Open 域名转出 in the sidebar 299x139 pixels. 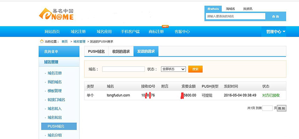coord(55,117)
